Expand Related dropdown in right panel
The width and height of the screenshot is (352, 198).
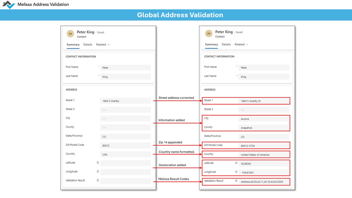coord(241,44)
